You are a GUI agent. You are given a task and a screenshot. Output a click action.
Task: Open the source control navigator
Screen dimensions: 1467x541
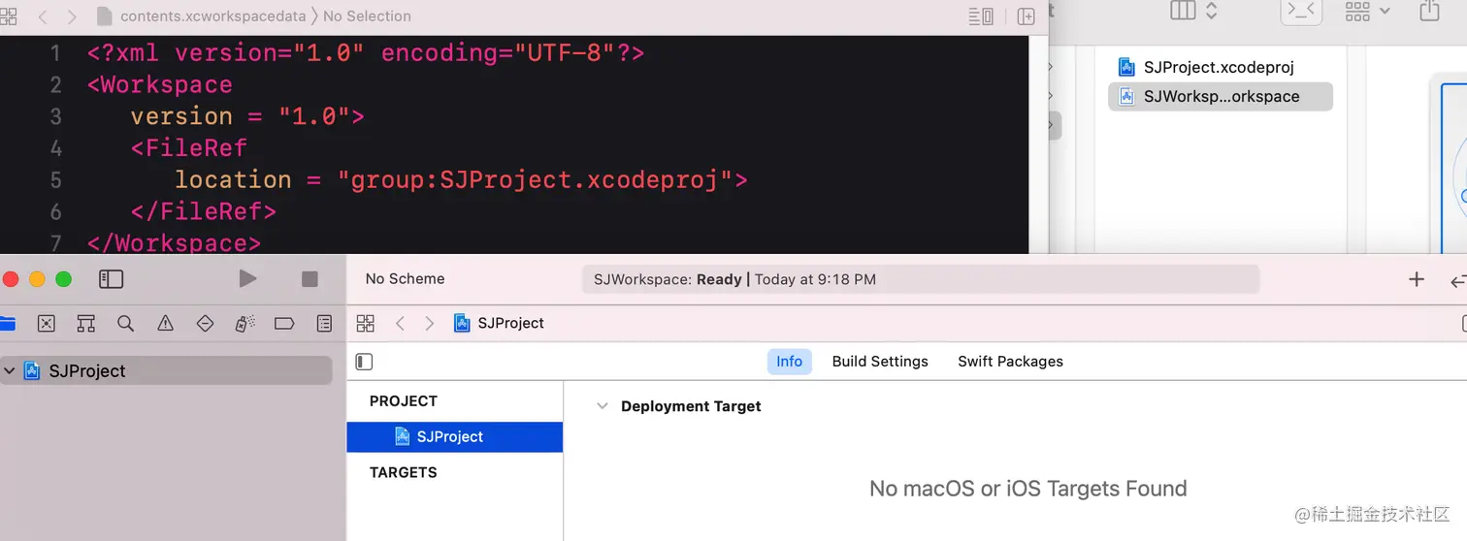[47, 324]
